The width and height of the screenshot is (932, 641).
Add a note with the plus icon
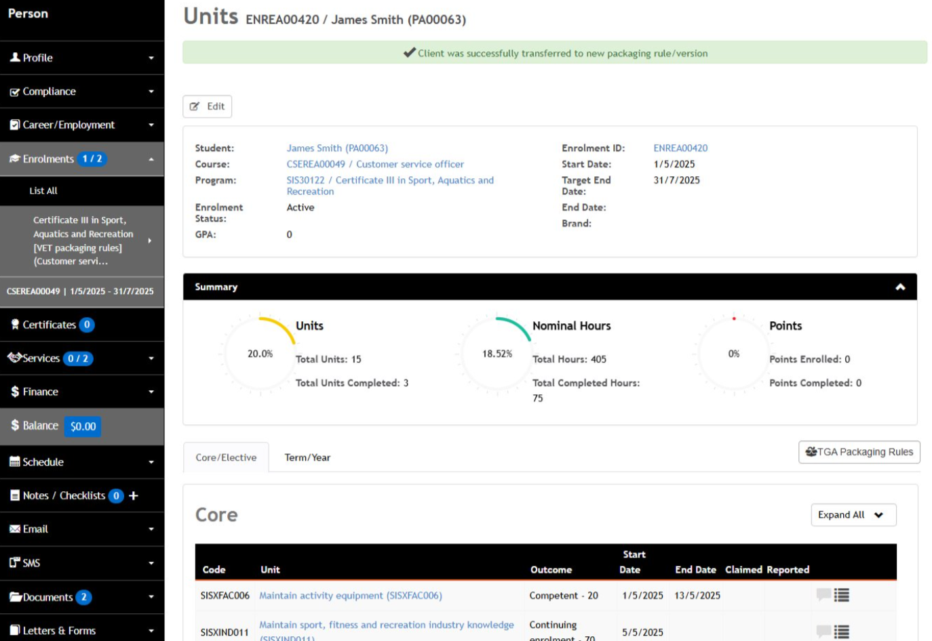coord(134,496)
